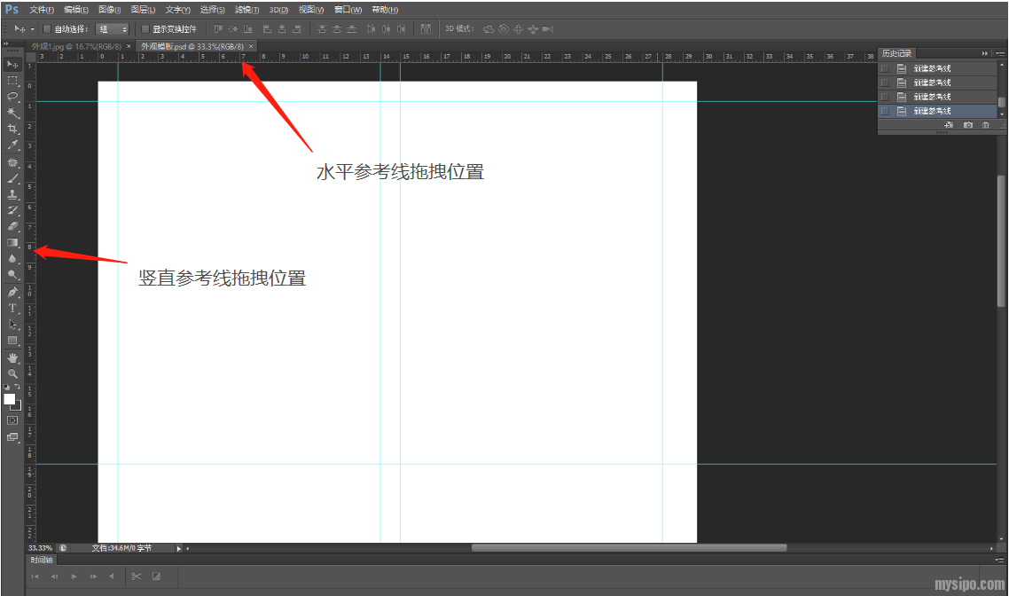1009x596 pixels.
Task: Select the Horizontal Type tool
Action: click(x=12, y=309)
